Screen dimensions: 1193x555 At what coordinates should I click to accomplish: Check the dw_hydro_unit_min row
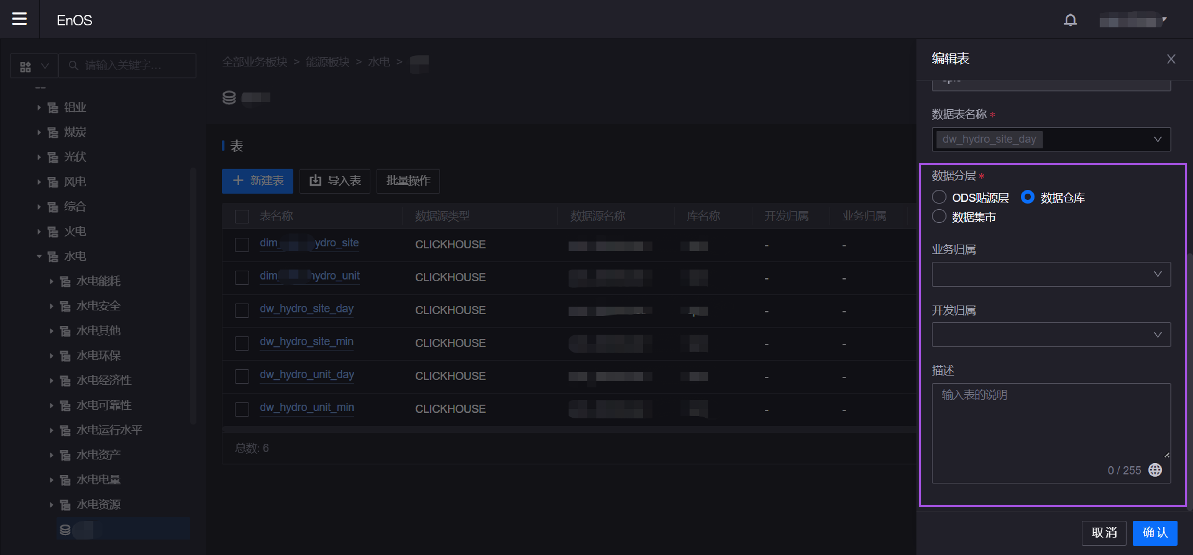[242, 409]
